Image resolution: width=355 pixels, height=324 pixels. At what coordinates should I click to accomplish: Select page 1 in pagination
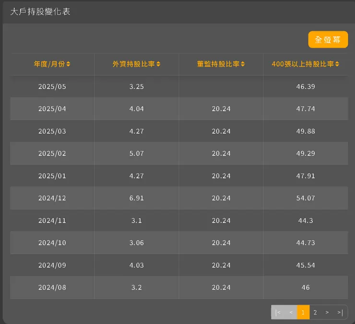303,312
